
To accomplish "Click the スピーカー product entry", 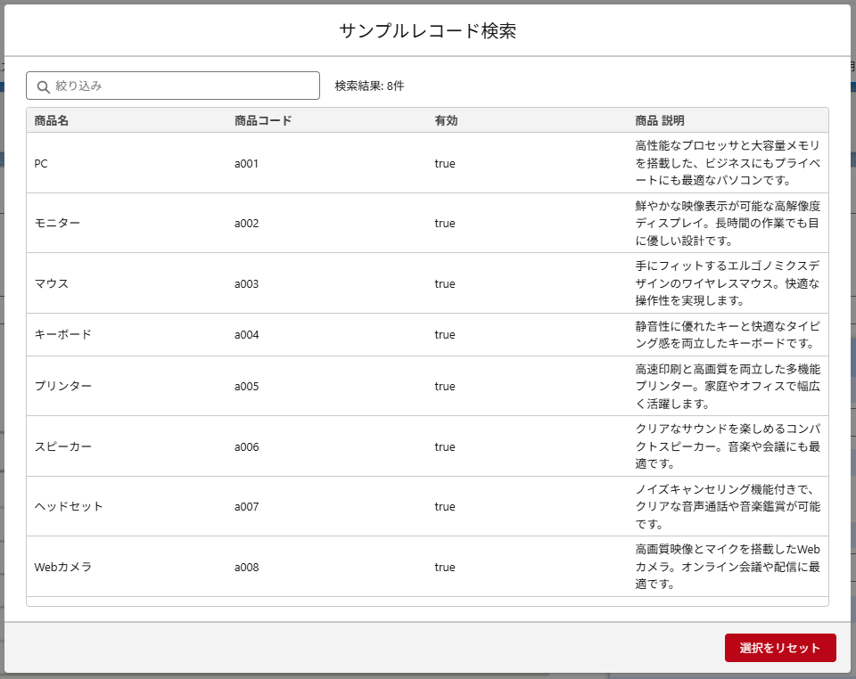I will [62, 446].
